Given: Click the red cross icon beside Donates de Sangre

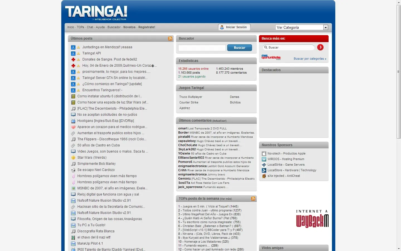Looking at the screenshot, I should click(x=73, y=59).
